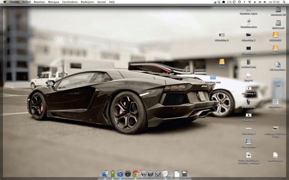
Task: Open the Dashboard gauge Dock icon
Action: (x=128, y=174)
